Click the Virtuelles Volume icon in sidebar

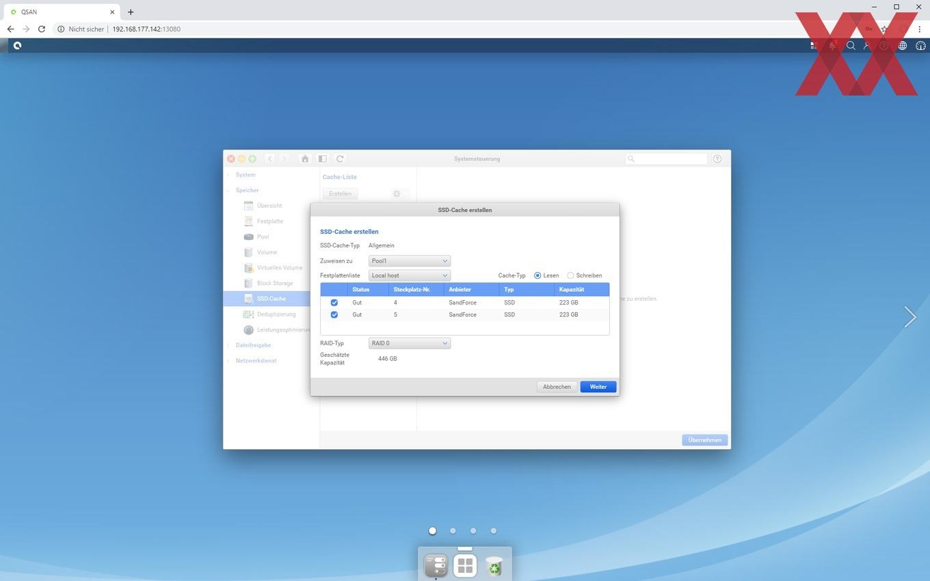click(x=248, y=268)
